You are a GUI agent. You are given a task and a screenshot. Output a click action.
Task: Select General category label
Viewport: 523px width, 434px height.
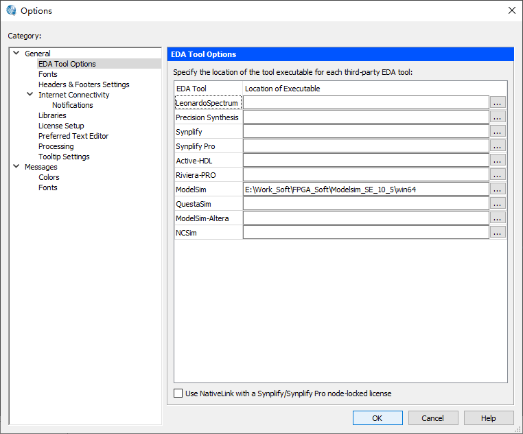pyautogui.click(x=37, y=54)
